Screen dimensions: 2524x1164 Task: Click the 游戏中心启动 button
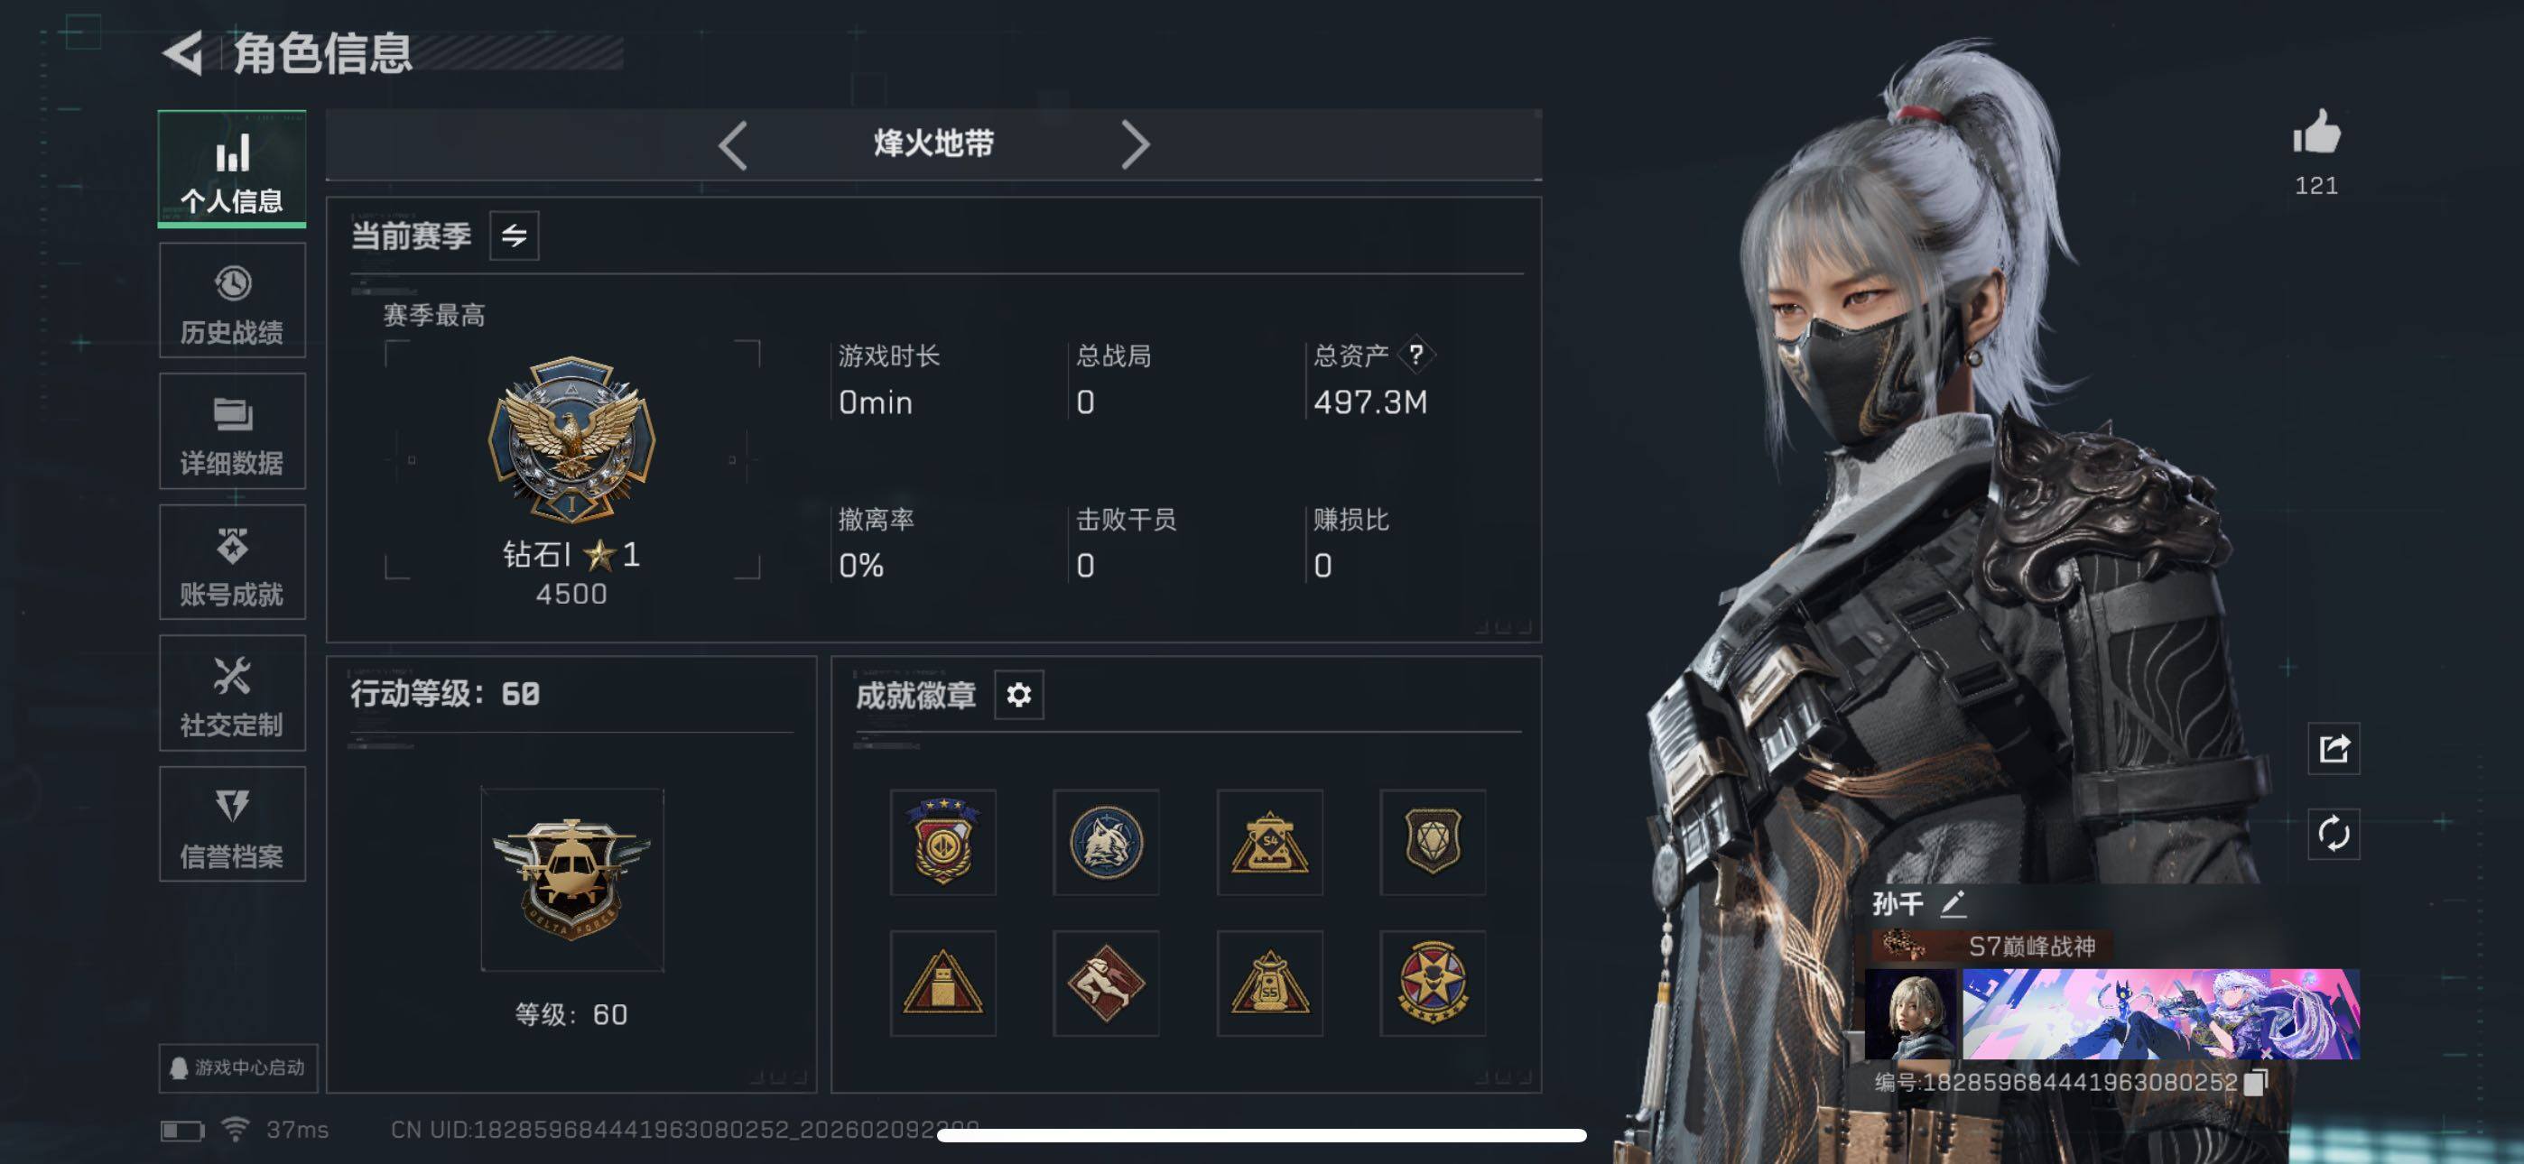pos(238,1067)
